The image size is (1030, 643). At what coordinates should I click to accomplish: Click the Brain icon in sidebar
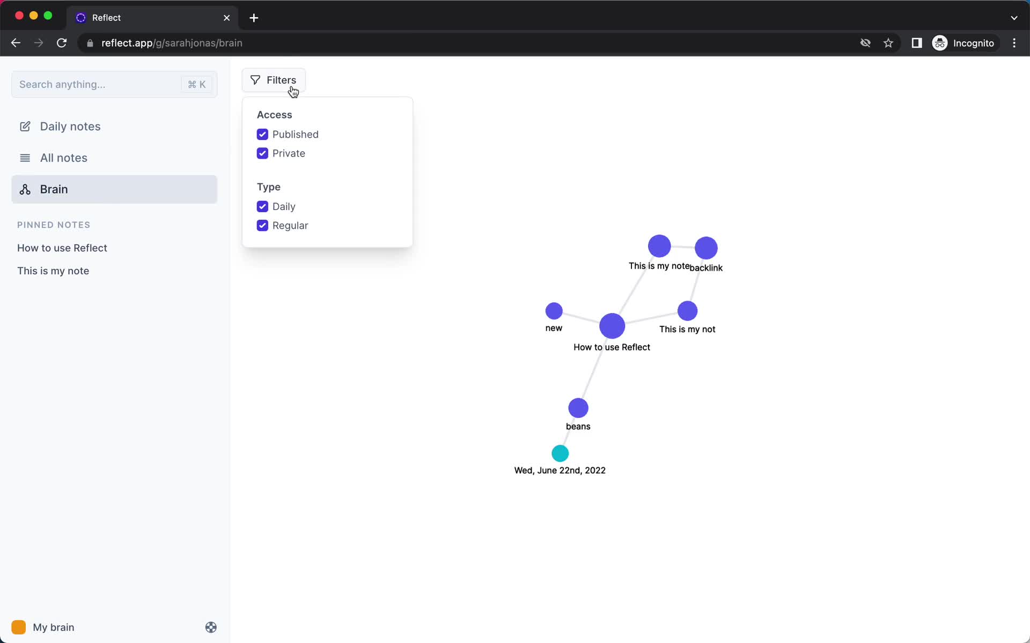tap(25, 189)
